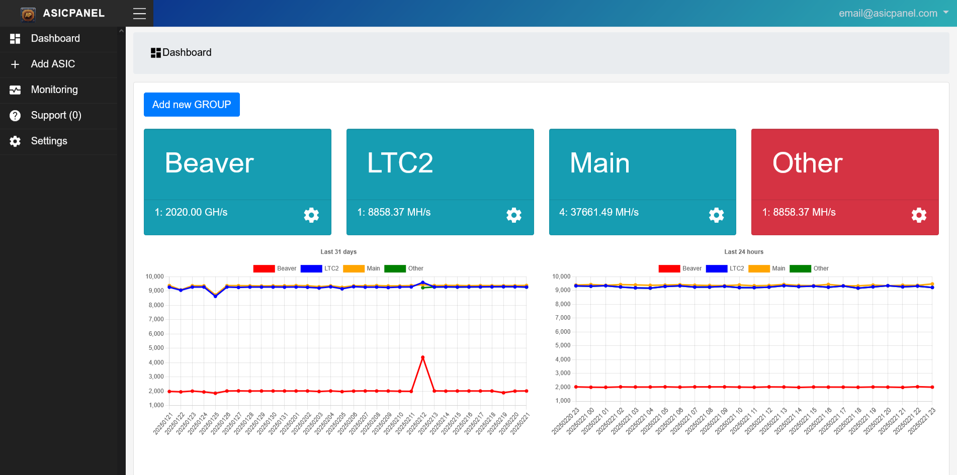Image resolution: width=957 pixels, height=475 pixels.
Task: Select the Dashboard menu entry
Action: [x=55, y=38]
